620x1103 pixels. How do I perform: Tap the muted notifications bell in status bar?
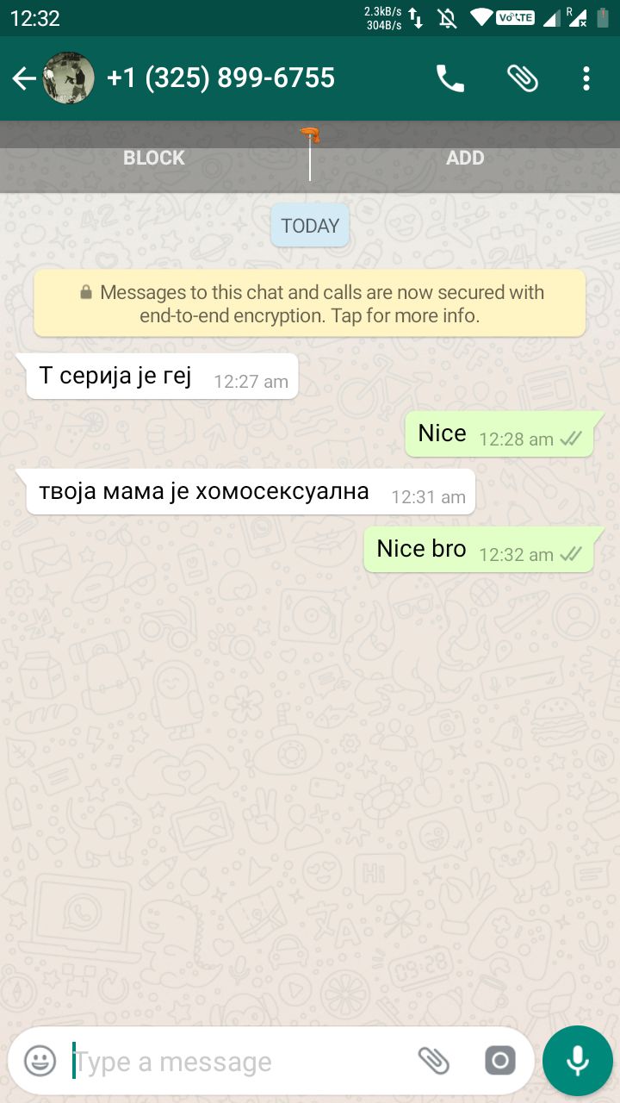pos(448,18)
